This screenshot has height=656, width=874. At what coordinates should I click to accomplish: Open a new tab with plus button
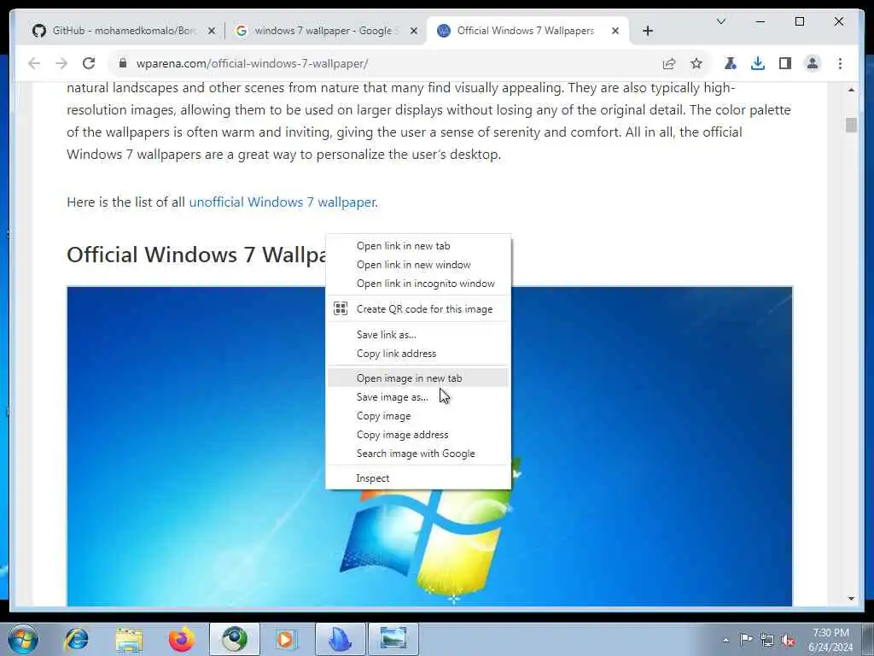pos(648,31)
